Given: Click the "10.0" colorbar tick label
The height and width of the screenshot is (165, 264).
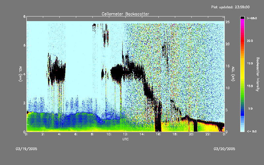Looking at the screenshot, I should click(x=250, y=86).
